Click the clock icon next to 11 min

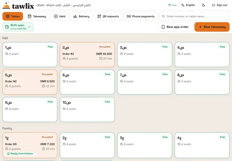pyautogui.click(x=43, y=86)
